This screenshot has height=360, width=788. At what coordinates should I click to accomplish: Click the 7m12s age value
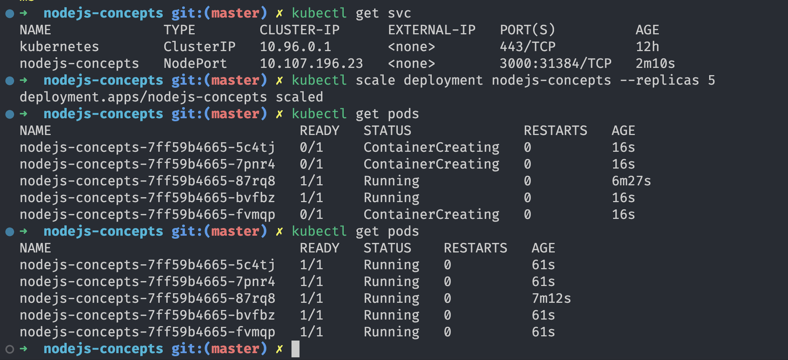(551, 298)
